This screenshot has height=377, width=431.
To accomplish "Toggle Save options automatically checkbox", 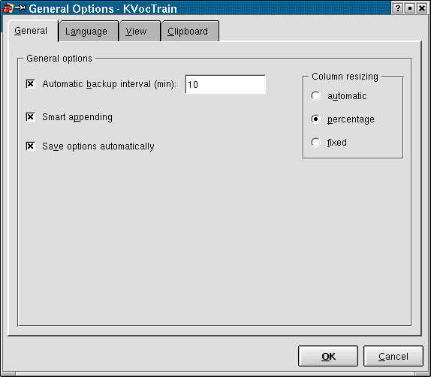I will point(30,146).
